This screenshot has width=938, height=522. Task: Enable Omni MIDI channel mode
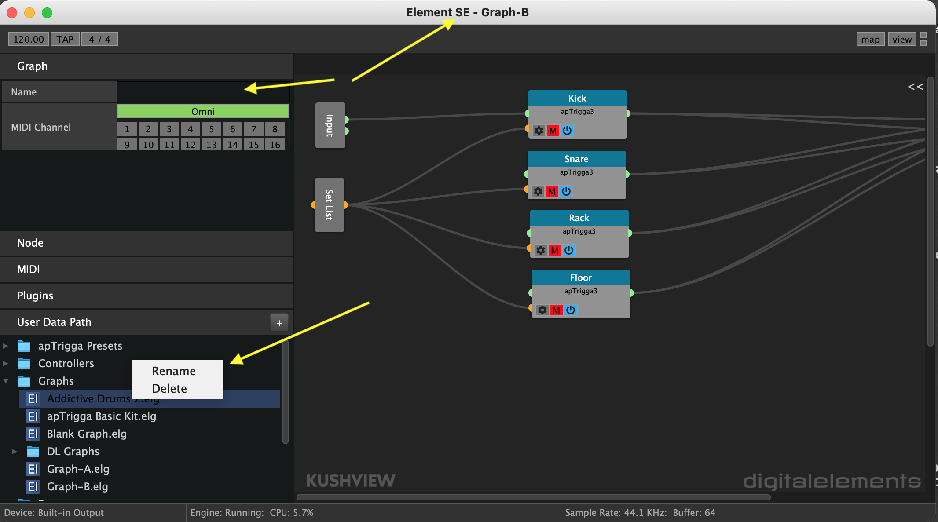[x=203, y=111]
